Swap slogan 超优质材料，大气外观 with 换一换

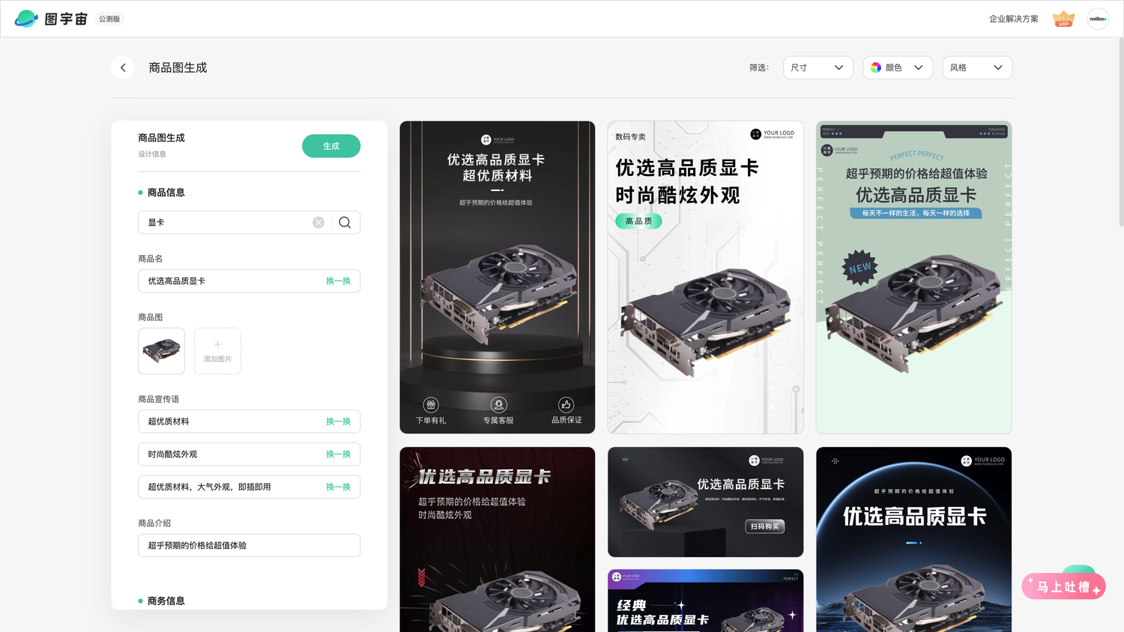(338, 487)
